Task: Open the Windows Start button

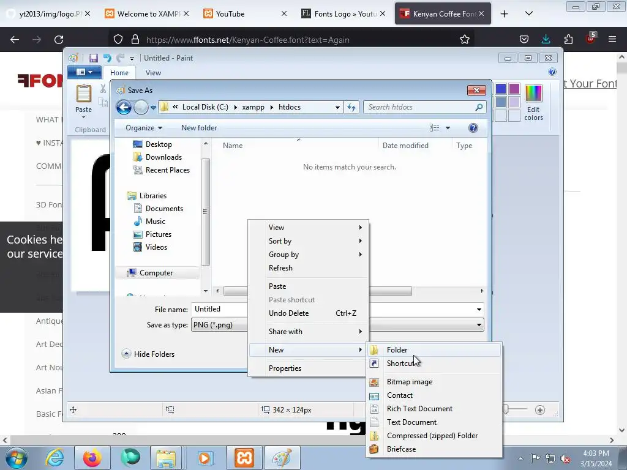Action: point(17,458)
